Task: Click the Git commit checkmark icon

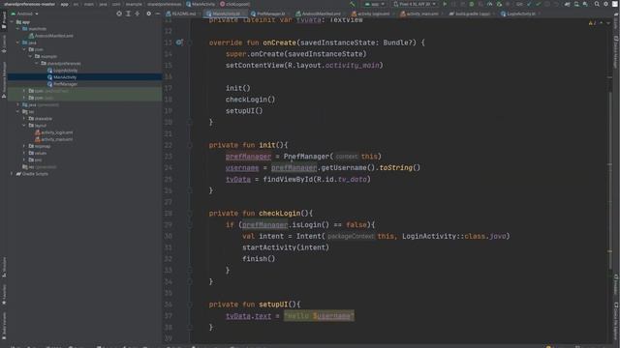Action: (x=538, y=4)
